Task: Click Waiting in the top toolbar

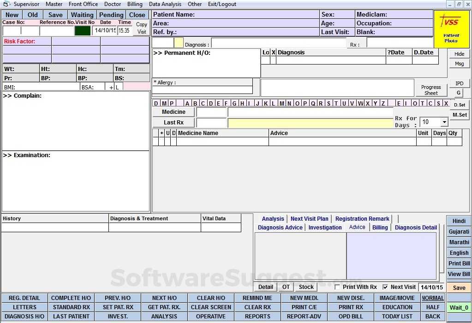Action: [x=82, y=14]
